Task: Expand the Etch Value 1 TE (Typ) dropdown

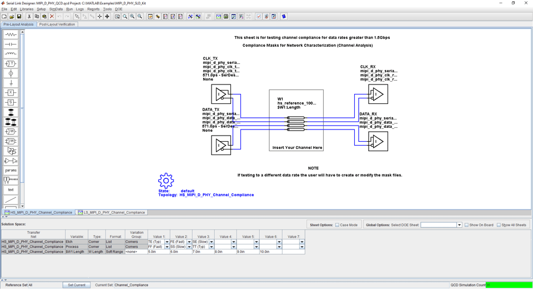Action: click(x=167, y=242)
